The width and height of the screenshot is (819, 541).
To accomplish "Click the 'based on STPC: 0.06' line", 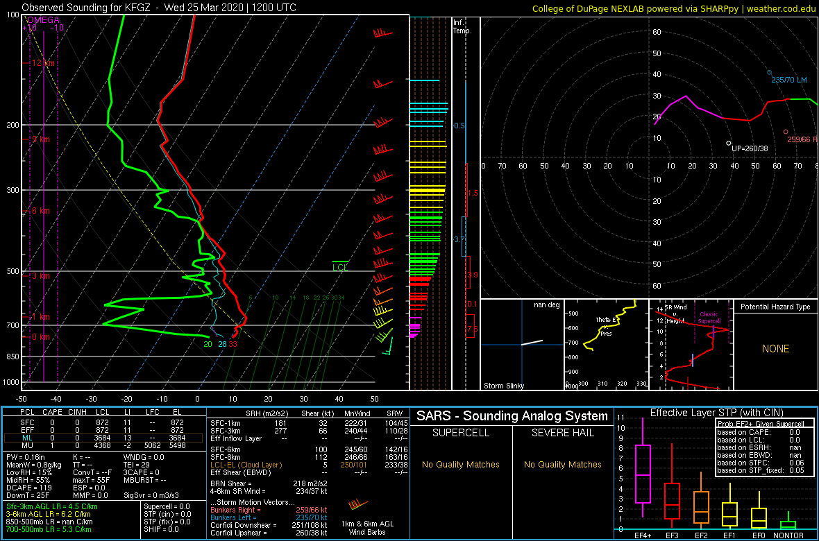I will point(761,461).
